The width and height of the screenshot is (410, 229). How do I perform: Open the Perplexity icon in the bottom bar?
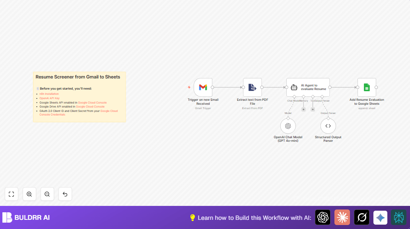pyautogui.click(x=399, y=217)
